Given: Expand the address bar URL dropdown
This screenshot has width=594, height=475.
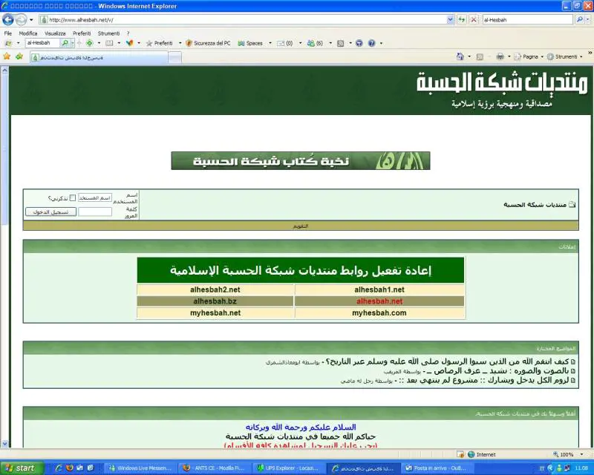Looking at the screenshot, I should point(451,19).
